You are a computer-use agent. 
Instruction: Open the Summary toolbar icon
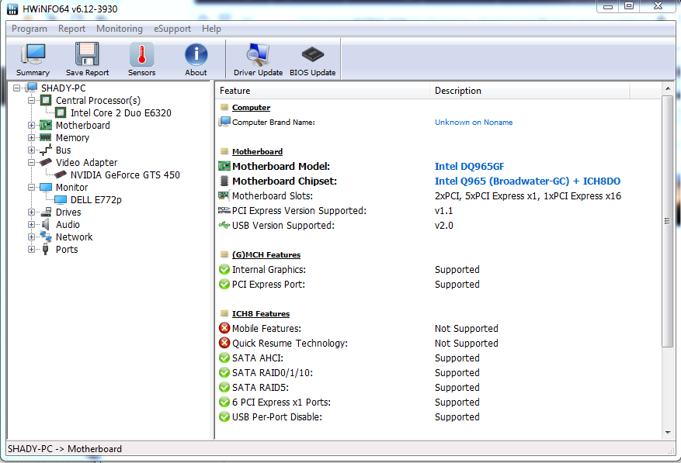tap(33, 54)
